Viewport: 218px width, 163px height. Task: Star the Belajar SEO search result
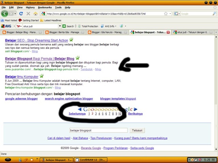[71, 40]
